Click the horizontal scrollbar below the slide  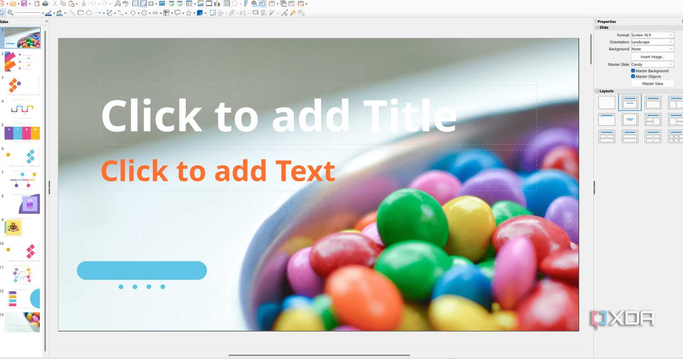(x=319, y=355)
